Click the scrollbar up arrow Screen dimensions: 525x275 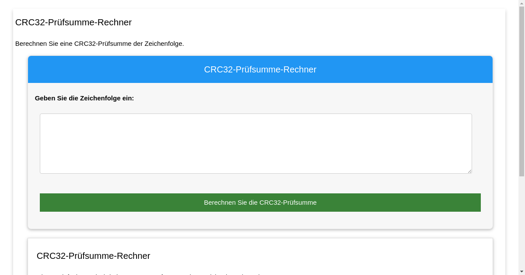tap(521, 3)
